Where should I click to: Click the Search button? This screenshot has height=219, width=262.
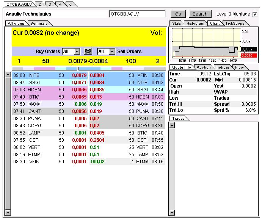pos(200,14)
